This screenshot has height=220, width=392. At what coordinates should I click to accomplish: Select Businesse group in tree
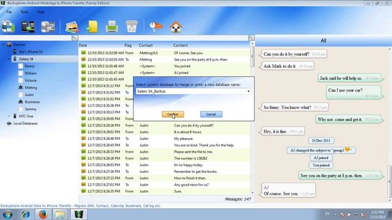32,102
